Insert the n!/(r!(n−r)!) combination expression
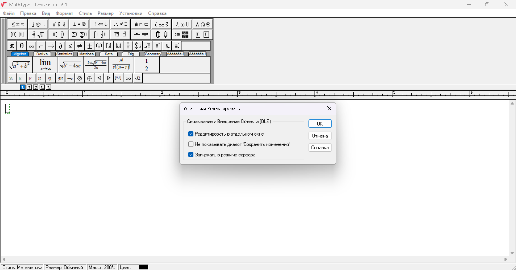Screen dimensions: 516x270 click(121, 65)
